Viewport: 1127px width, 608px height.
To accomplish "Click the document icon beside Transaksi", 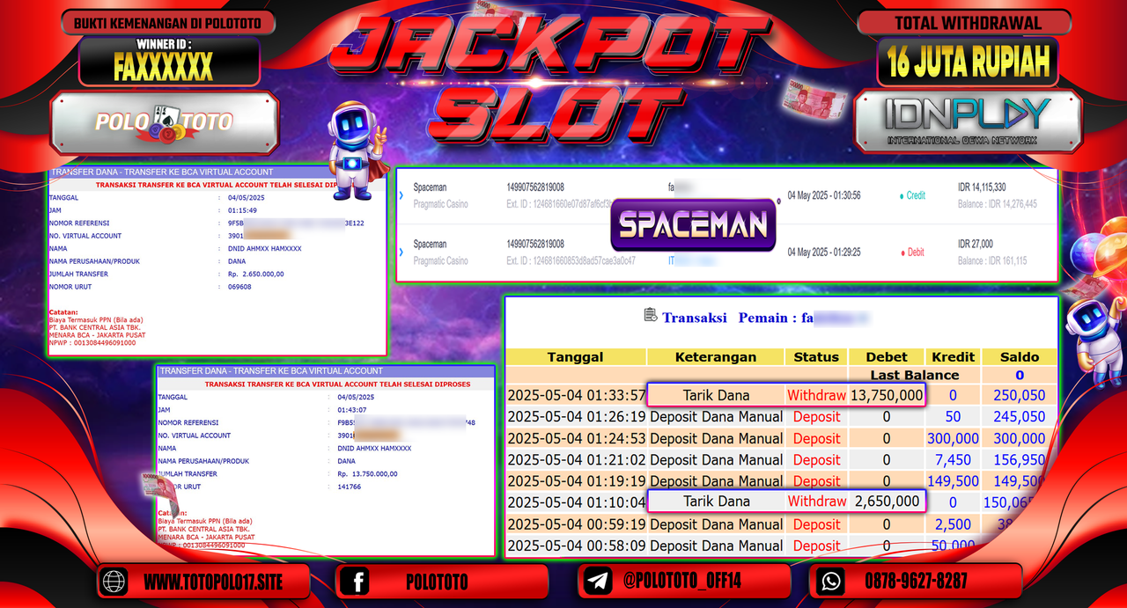I will coord(651,315).
